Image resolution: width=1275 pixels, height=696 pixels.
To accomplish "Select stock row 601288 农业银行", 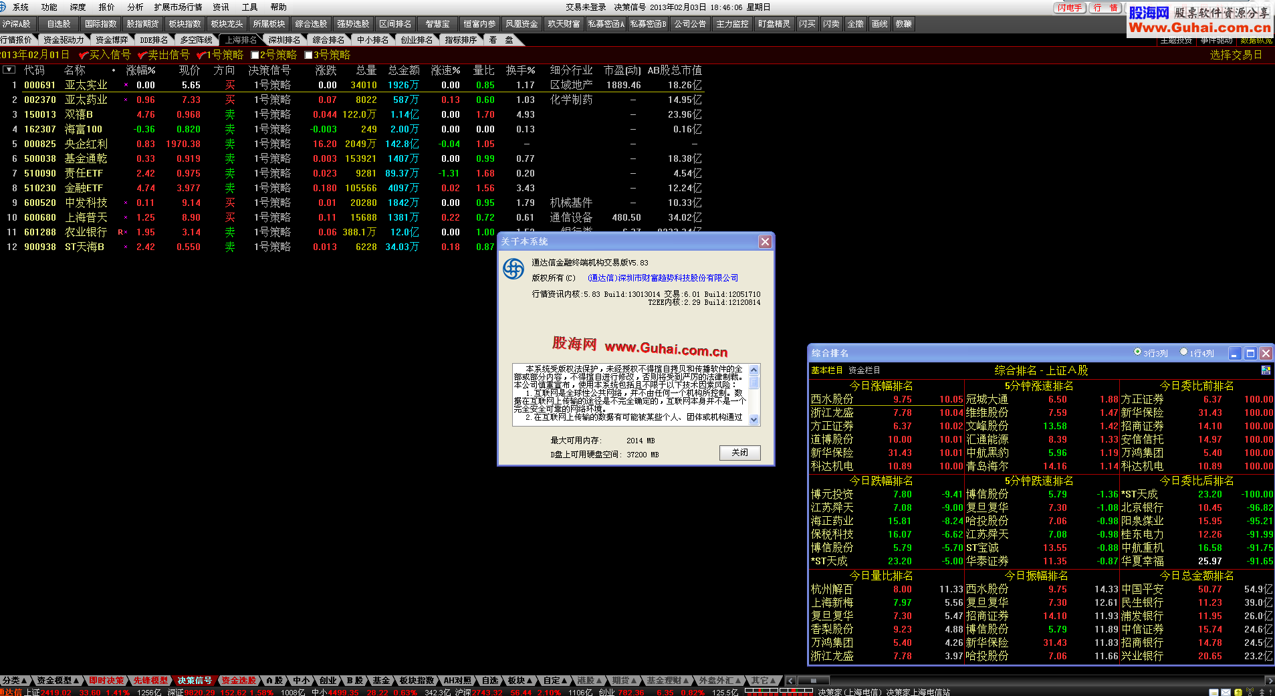I will click(x=352, y=232).
